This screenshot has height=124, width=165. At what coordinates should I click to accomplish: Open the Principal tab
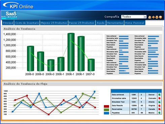[8, 23]
